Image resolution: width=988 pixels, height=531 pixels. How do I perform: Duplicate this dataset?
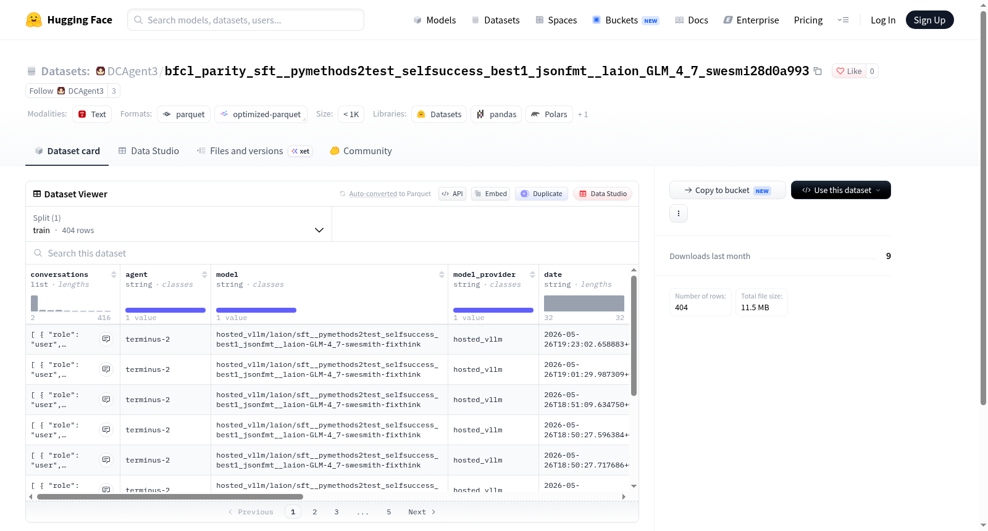point(542,194)
